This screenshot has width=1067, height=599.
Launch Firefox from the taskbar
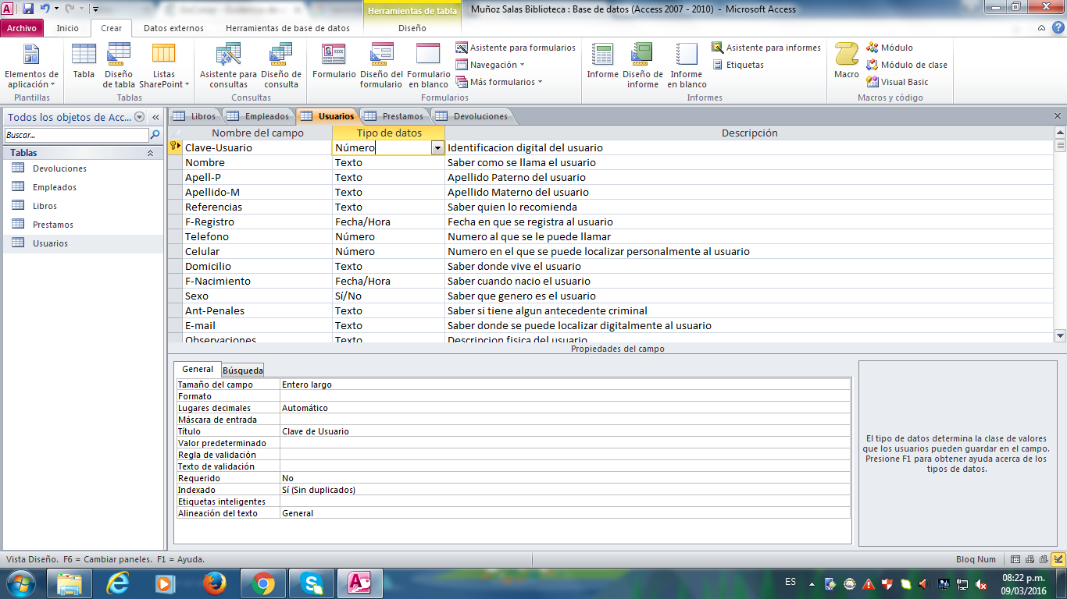(213, 583)
